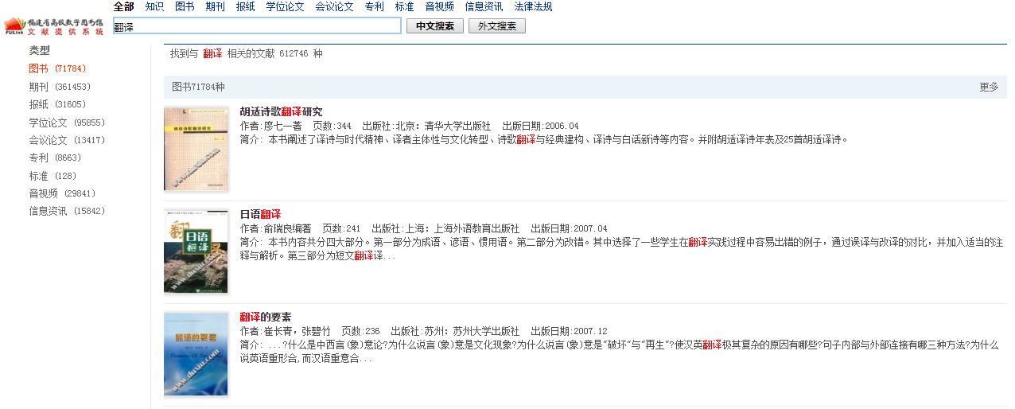Screen dimensions: 1015x409
Task: Open the 法律法规 tab
Action: click(x=533, y=6)
